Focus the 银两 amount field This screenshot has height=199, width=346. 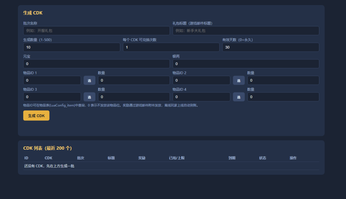[246, 64]
